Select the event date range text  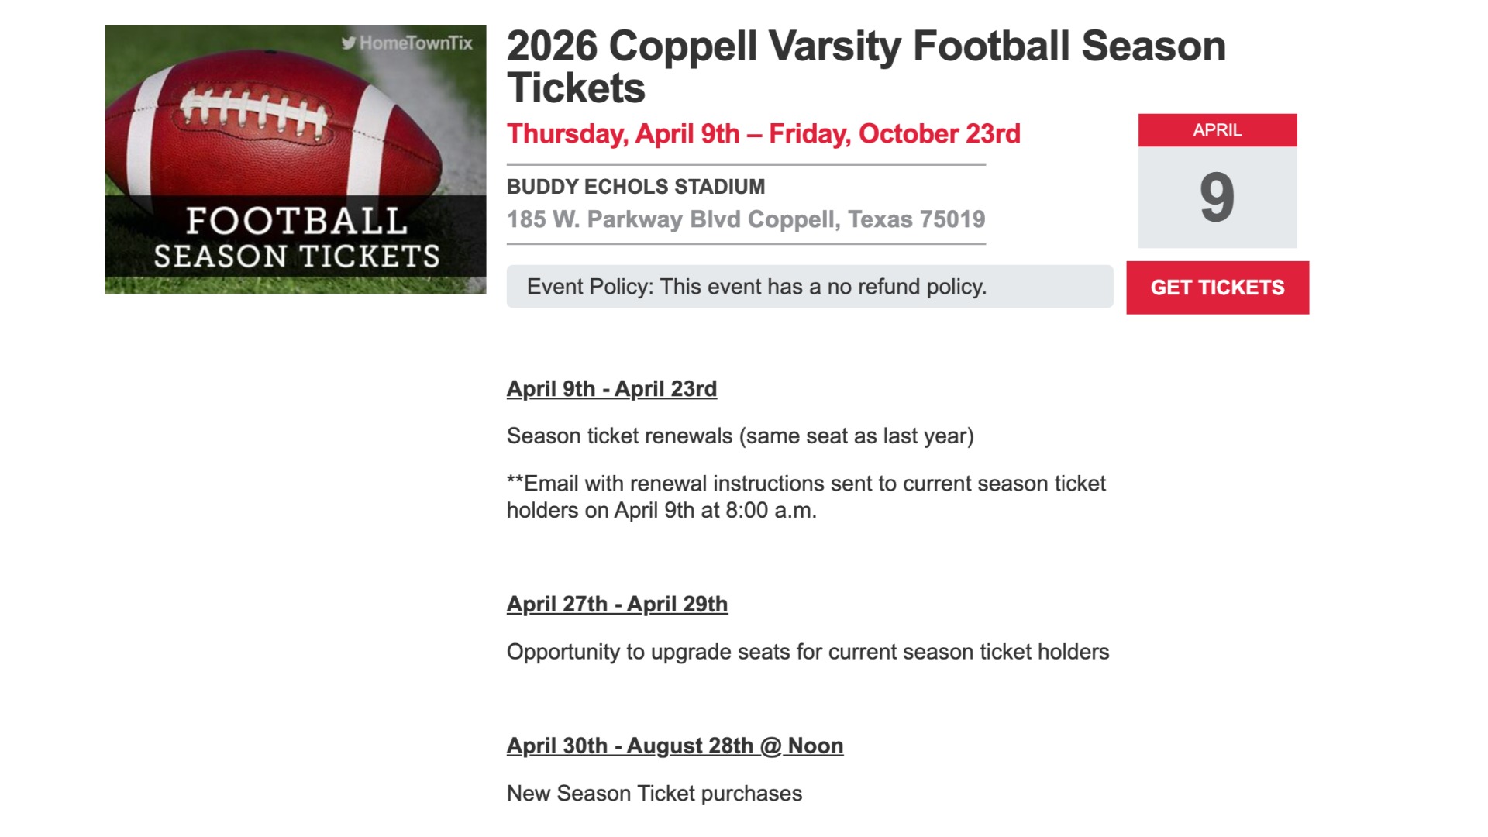point(763,133)
